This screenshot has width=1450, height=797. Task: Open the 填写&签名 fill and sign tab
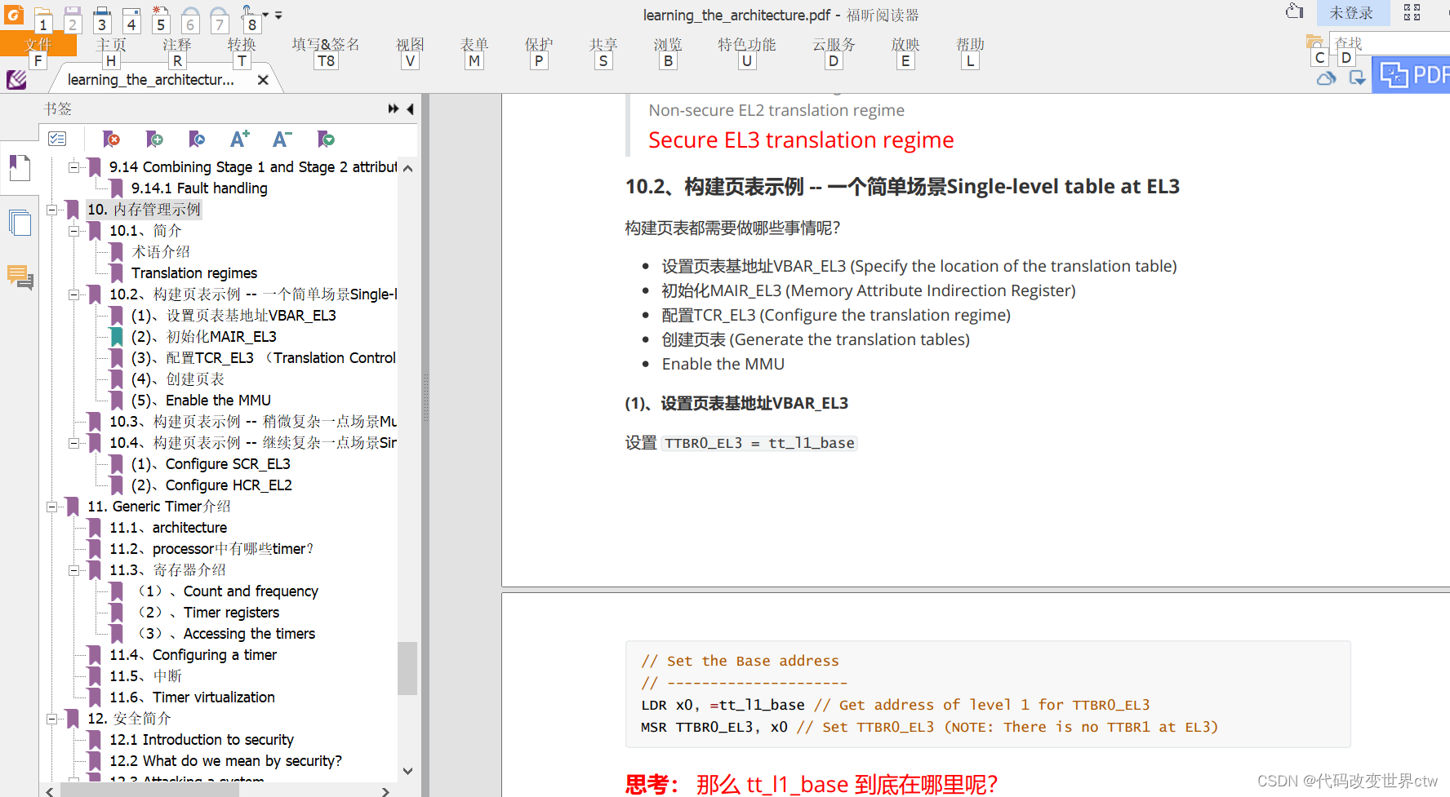tap(326, 44)
